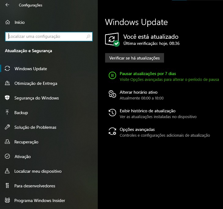Click Pausar atualizações por 7 dias

point(148,74)
